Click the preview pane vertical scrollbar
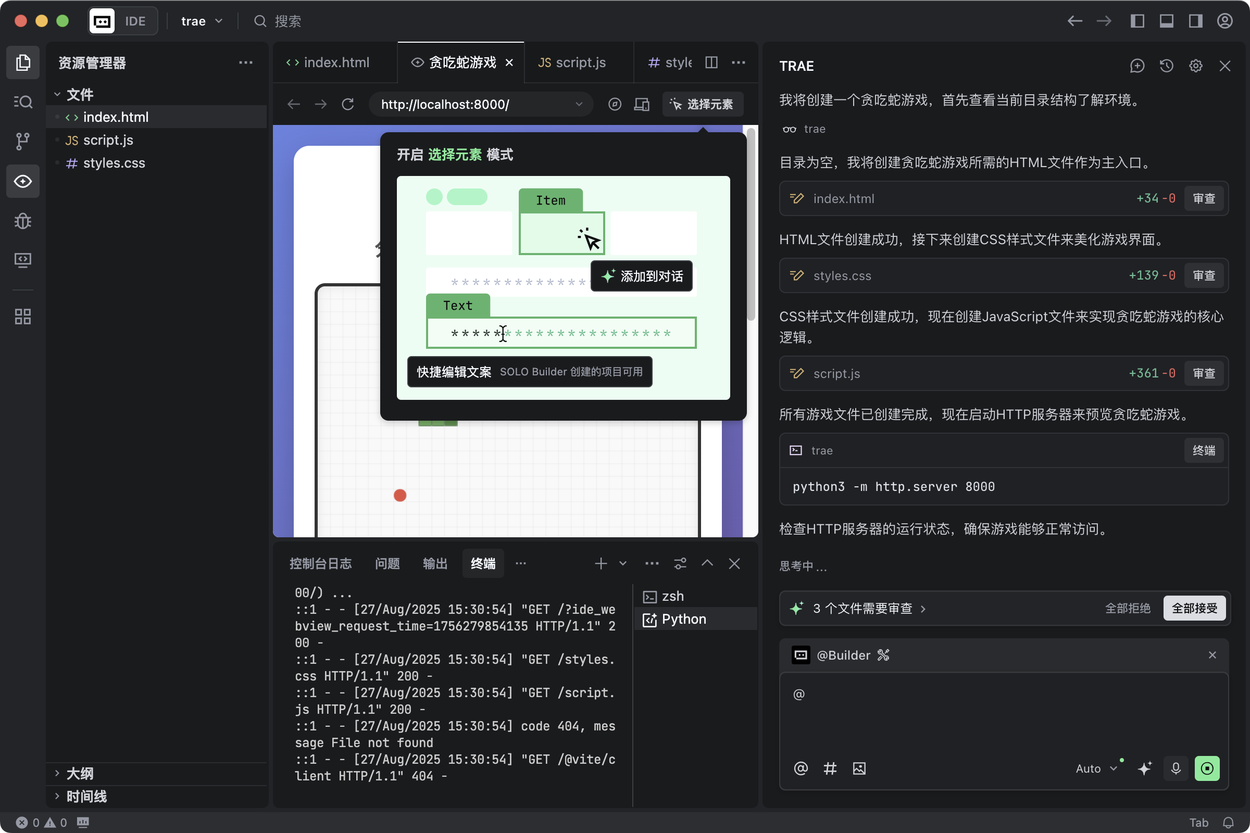The width and height of the screenshot is (1250, 833). pos(751,223)
